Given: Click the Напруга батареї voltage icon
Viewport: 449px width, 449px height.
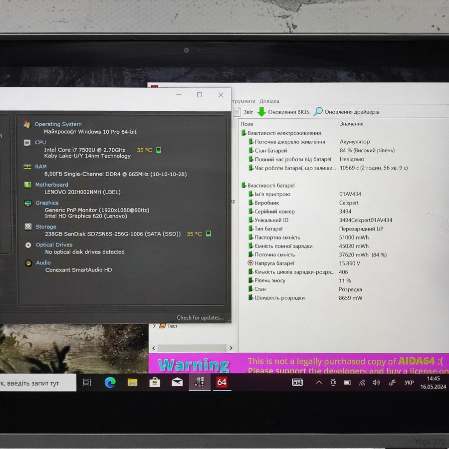Looking at the screenshot, I should tap(250, 263).
